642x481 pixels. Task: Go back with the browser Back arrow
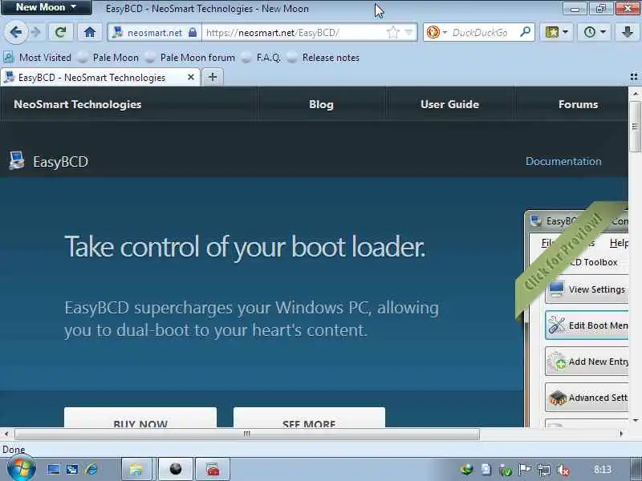tap(16, 32)
